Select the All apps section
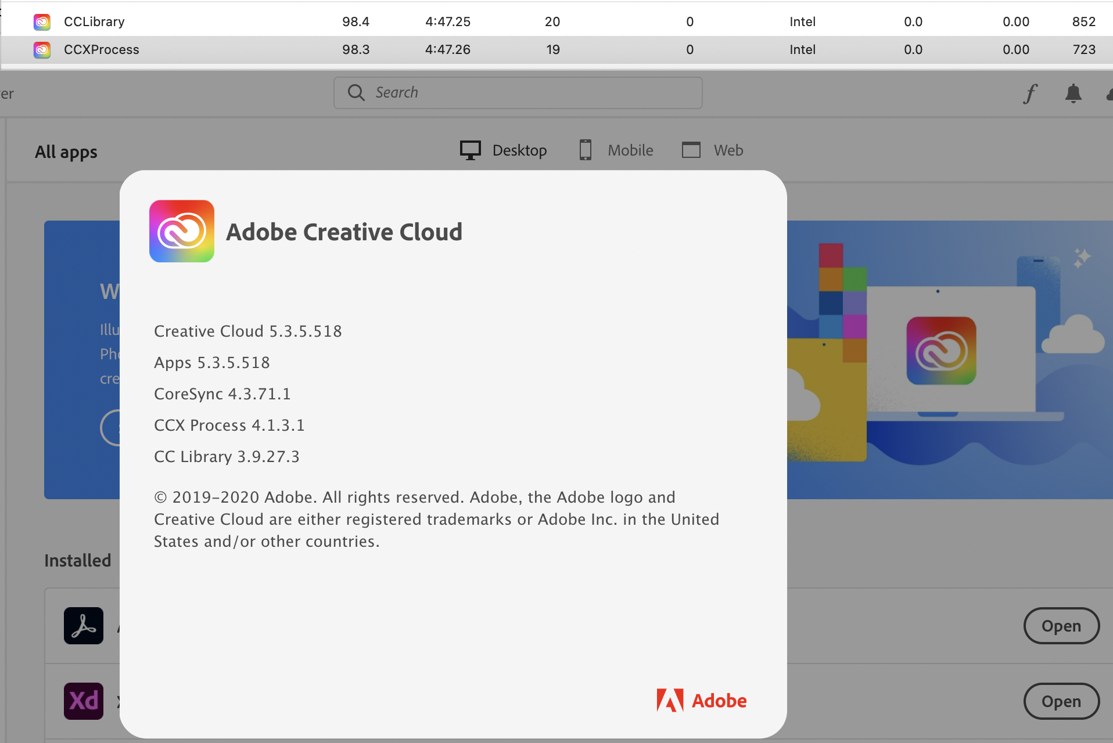The width and height of the screenshot is (1113, 743). click(66, 152)
